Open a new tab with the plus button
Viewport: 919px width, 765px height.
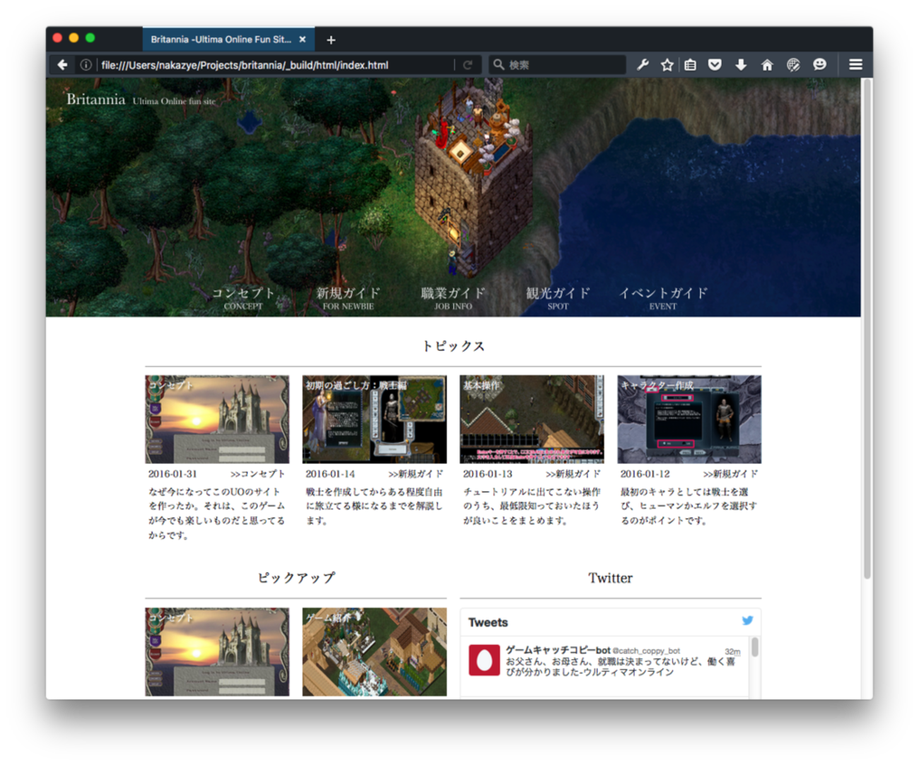[x=331, y=40]
